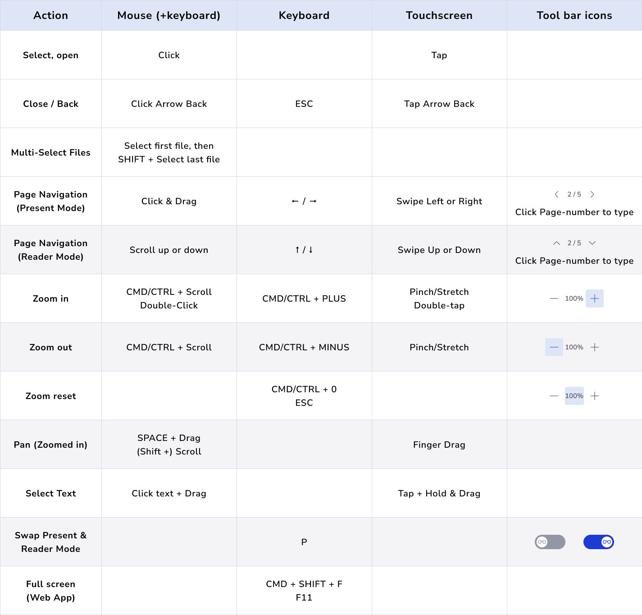The image size is (642, 615).
Task: Click 2 / 5 page number in Reader Mode row
Action: (x=574, y=243)
